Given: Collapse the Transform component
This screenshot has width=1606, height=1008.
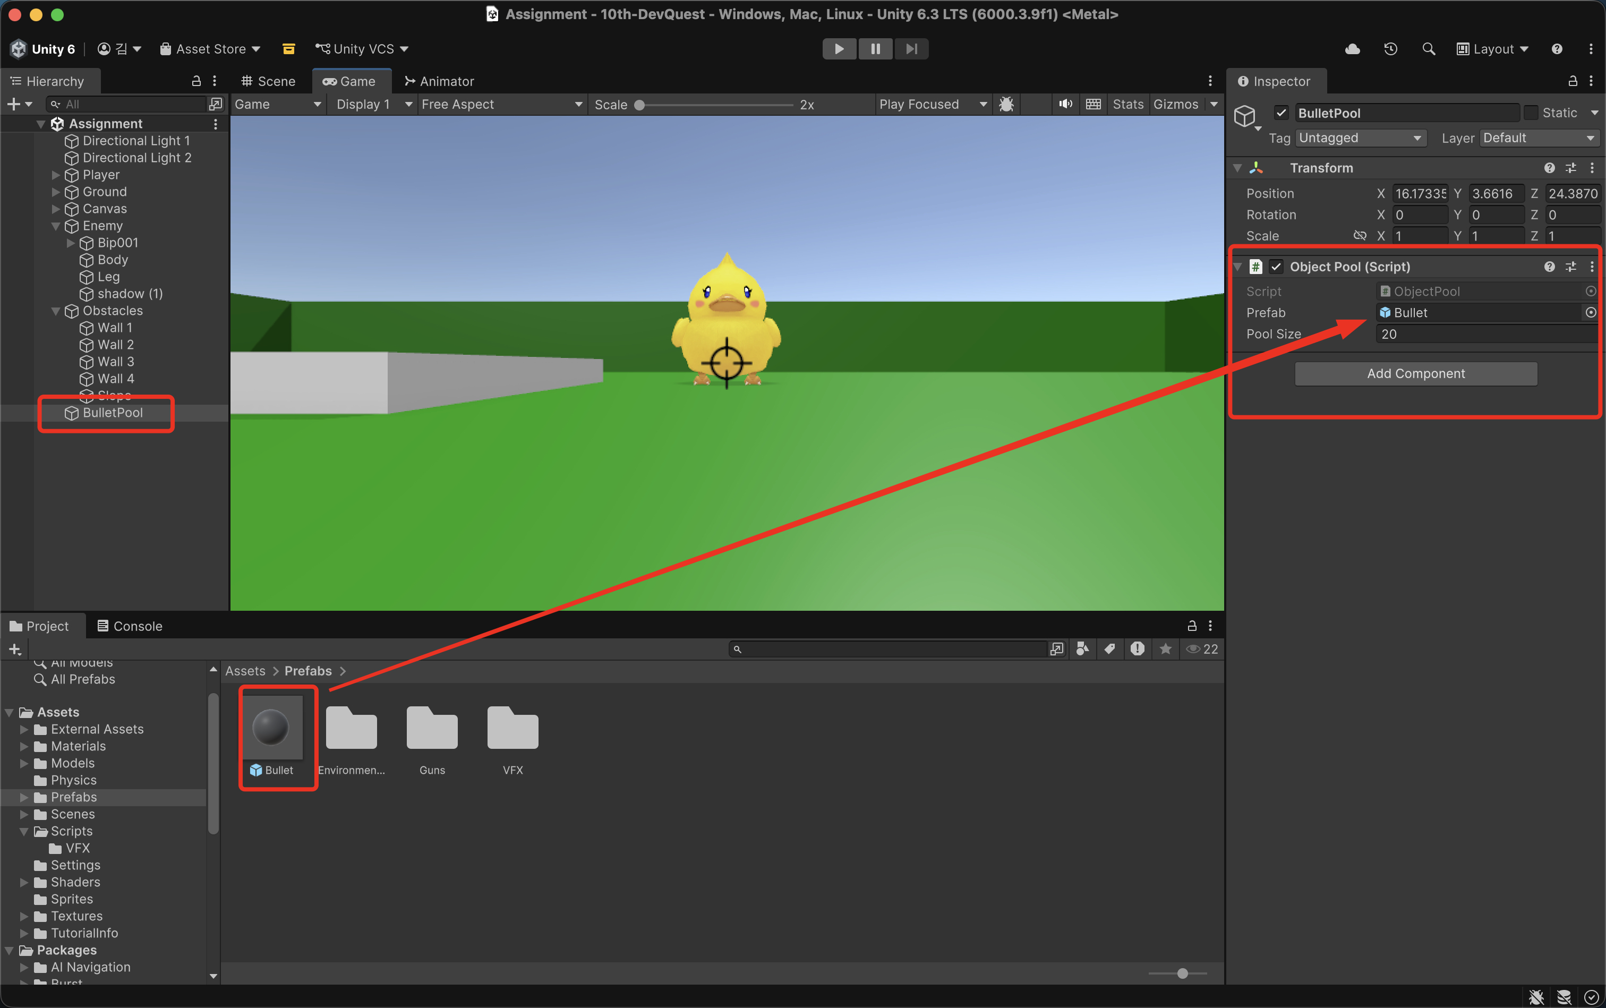Looking at the screenshot, I should (x=1237, y=168).
